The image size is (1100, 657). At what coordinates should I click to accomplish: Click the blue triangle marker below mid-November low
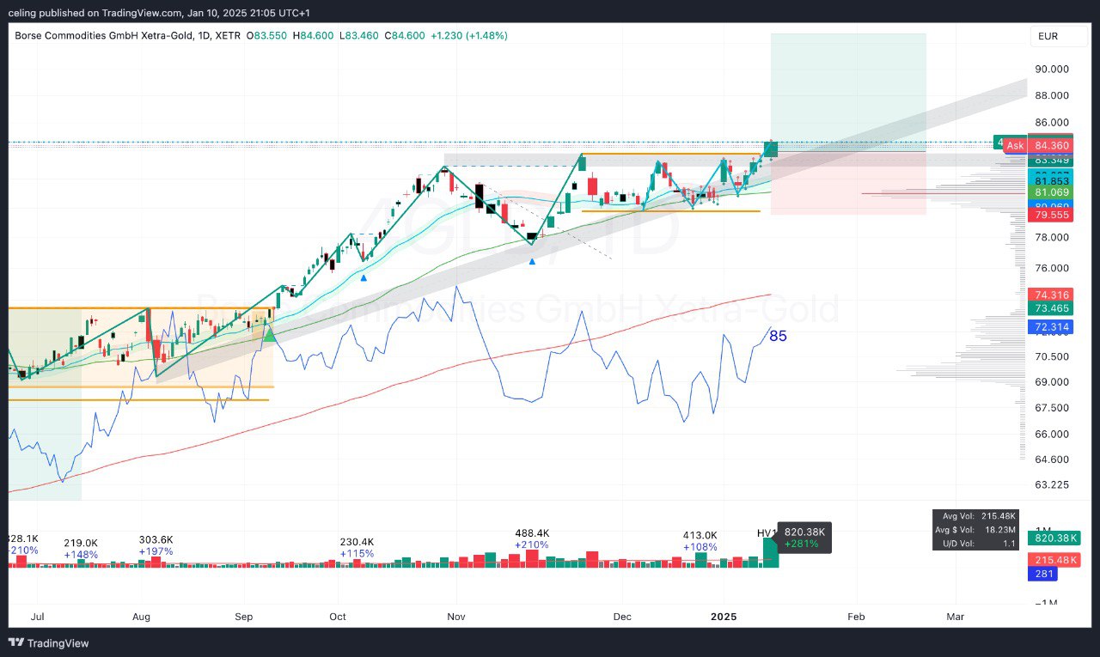pos(532,261)
